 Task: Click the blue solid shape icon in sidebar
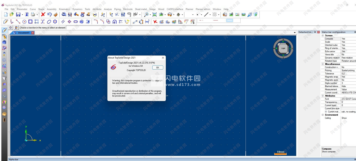coord(4,42)
